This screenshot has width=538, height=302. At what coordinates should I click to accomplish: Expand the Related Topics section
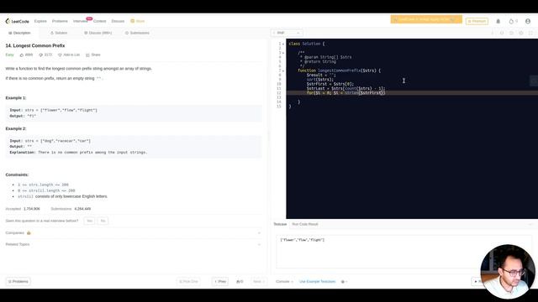[x=133, y=244]
